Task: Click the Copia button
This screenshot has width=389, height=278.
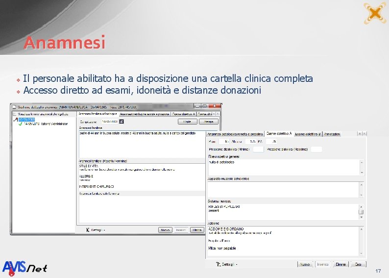Action: tap(187, 122)
